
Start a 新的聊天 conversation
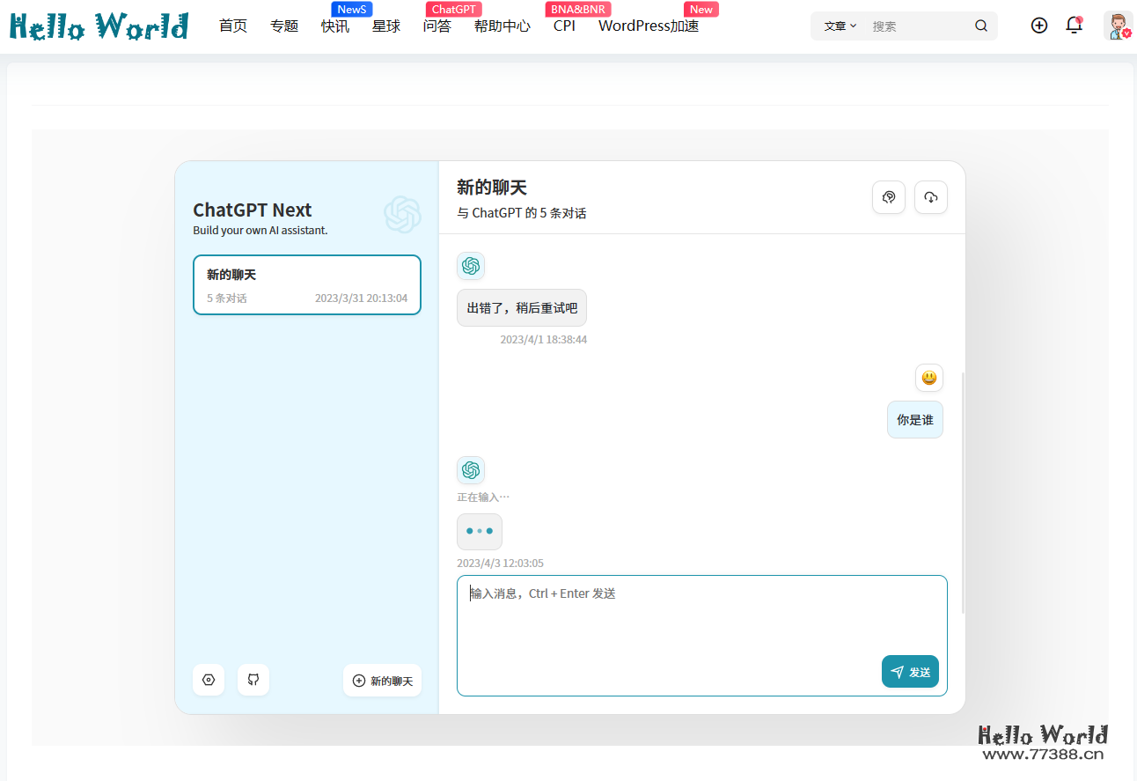pos(382,680)
